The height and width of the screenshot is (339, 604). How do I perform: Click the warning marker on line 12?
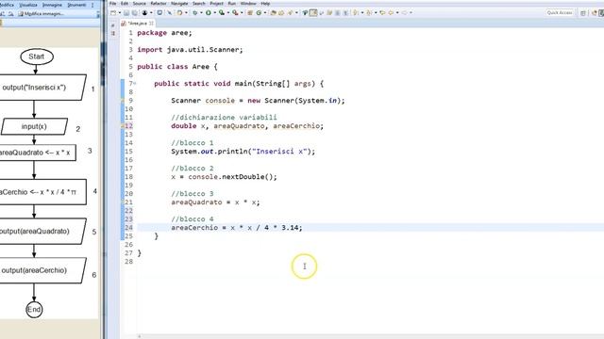coord(123,125)
